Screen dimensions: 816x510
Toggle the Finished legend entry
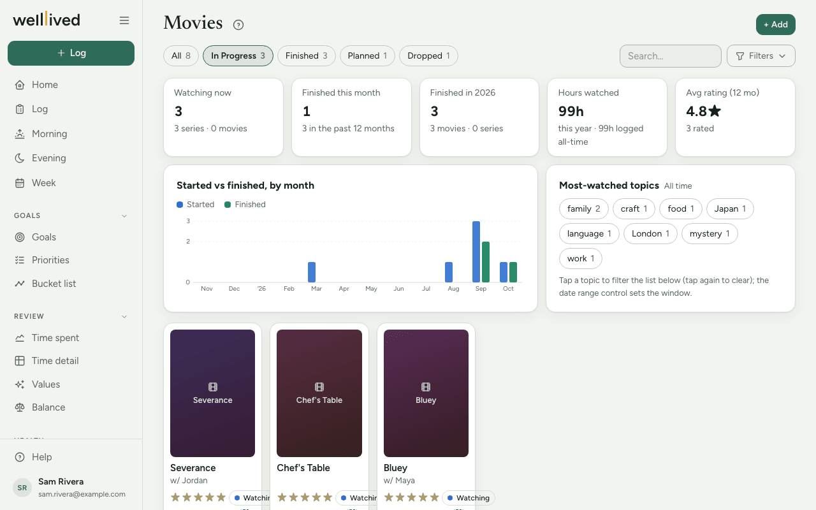coord(245,205)
